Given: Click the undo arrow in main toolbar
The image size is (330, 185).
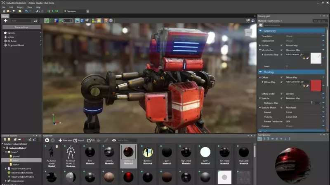Looking at the screenshot, I should click(x=26, y=11).
